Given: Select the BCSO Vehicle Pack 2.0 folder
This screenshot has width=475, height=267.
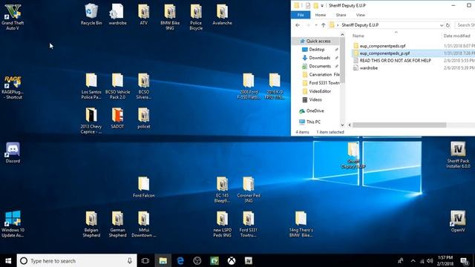Looking at the screenshot, I should point(117,86).
